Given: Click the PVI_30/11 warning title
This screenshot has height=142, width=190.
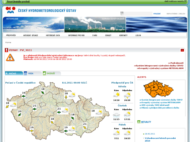Looking at the screenshot, I should 26,50.
